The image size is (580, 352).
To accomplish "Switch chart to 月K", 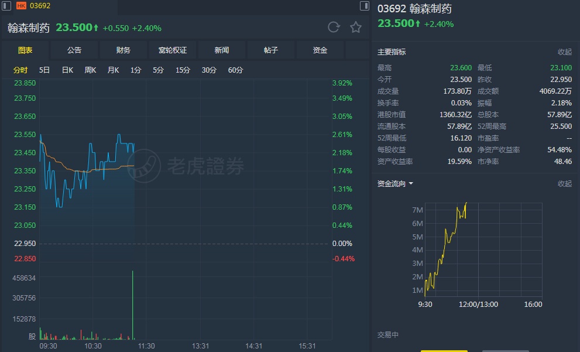I will point(113,70).
